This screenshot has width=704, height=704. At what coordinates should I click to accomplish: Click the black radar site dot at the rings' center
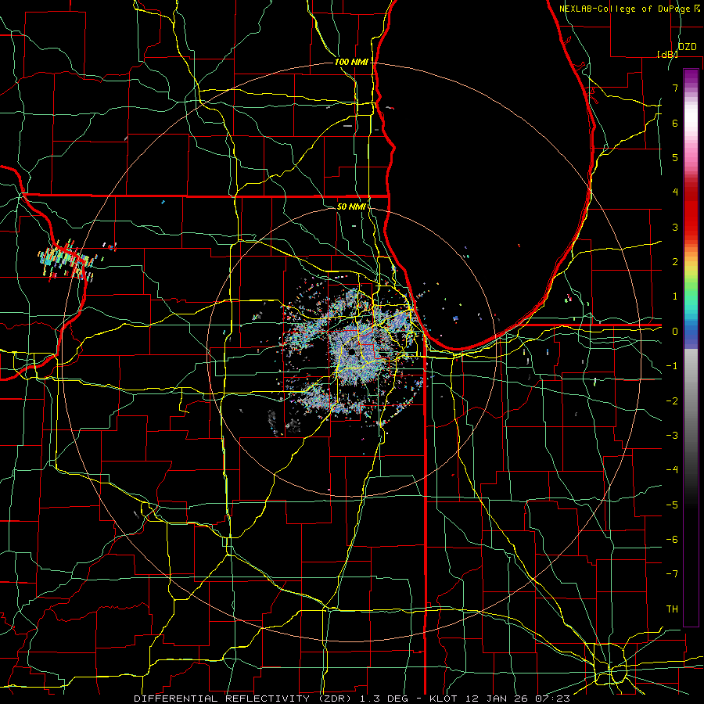[x=351, y=352]
